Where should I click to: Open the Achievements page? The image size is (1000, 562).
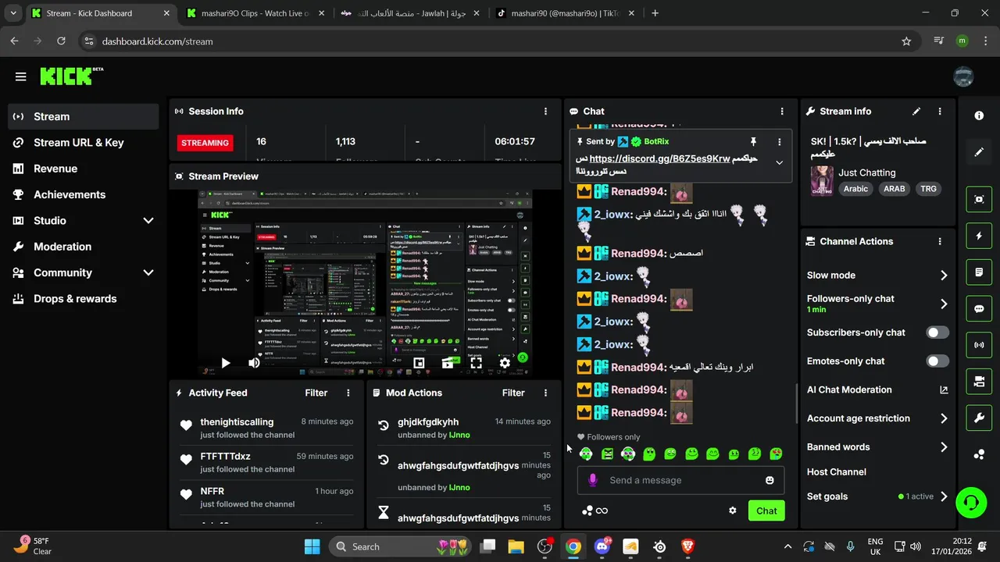84,194
